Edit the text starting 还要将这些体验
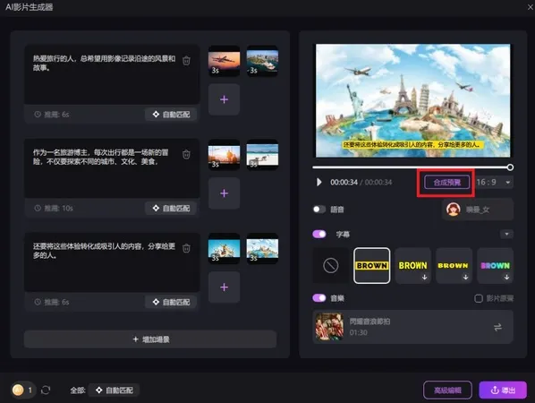Screen dimensions: 535x403 pyautogui.click(x=104, y=251)
